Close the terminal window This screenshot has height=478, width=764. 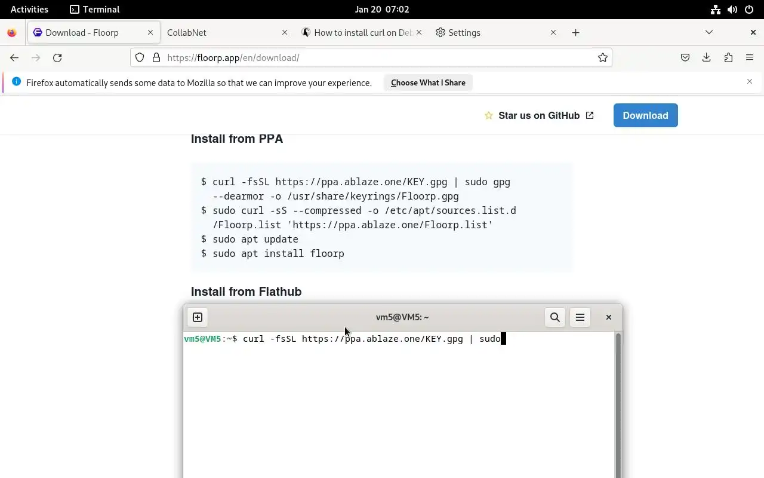click(609, 317)
